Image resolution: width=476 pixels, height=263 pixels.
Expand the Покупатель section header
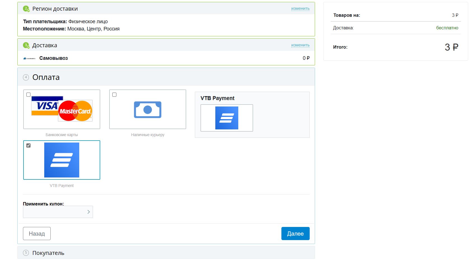[x=48, y=253]
